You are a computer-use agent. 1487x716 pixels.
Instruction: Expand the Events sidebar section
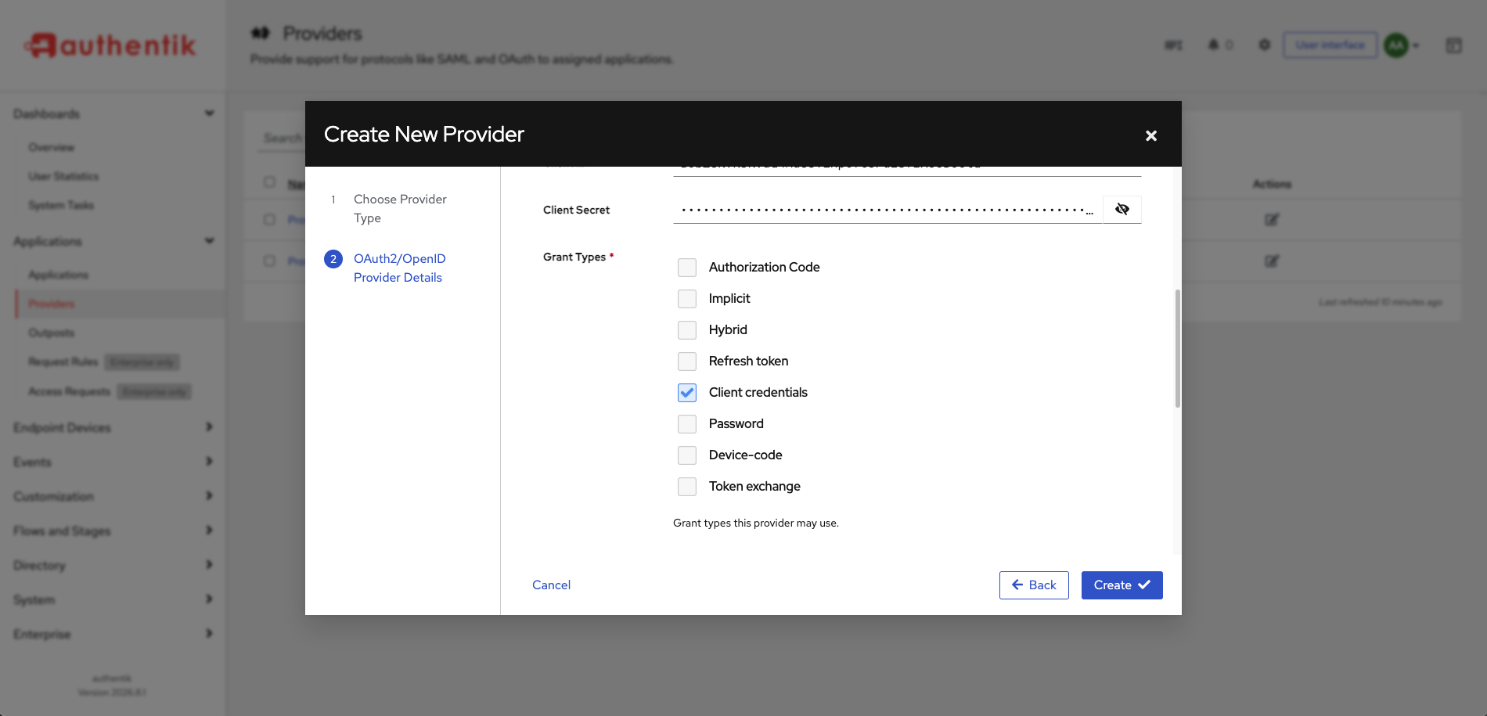(113, 462)
